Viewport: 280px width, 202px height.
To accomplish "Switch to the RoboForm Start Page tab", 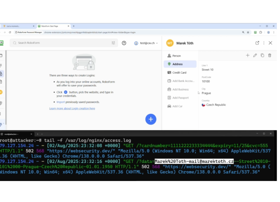I will pos(54,26).
